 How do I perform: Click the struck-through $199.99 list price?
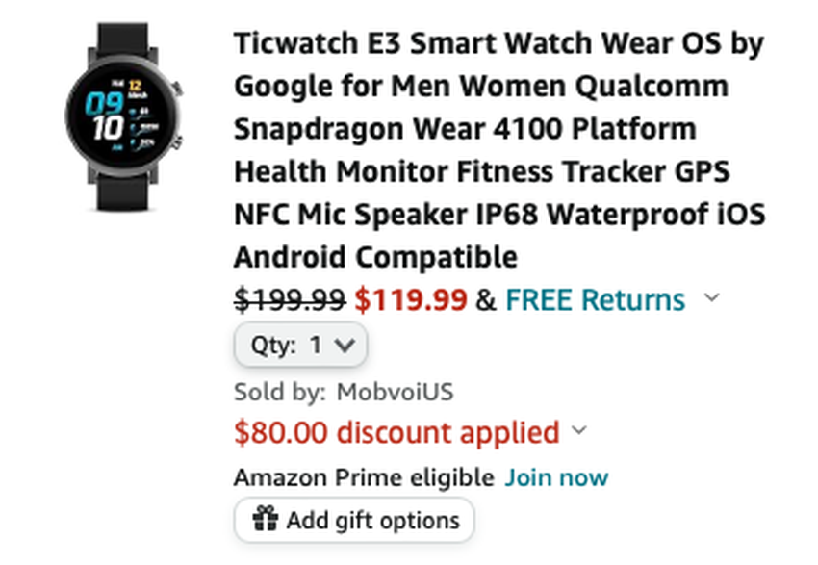click(x=290, y=300)
